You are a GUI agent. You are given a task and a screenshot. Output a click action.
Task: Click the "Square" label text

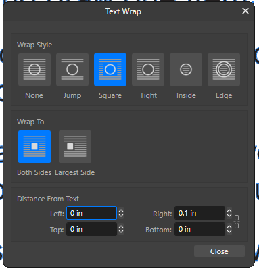coord(110,95)
